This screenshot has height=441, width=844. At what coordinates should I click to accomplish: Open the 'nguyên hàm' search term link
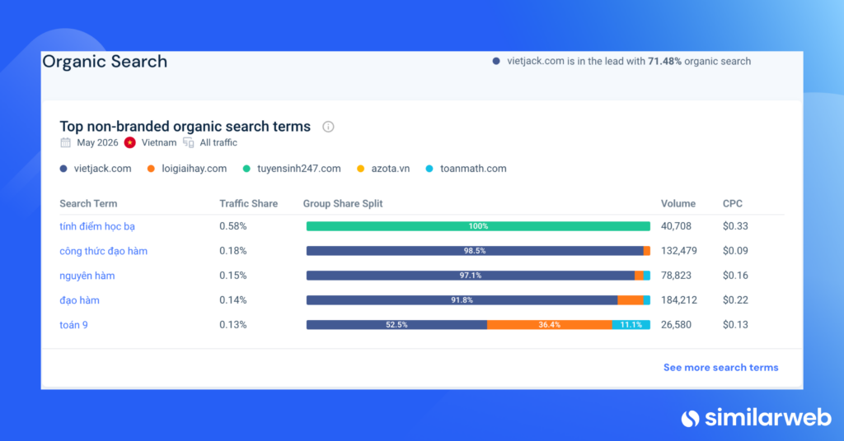[87, 276]
